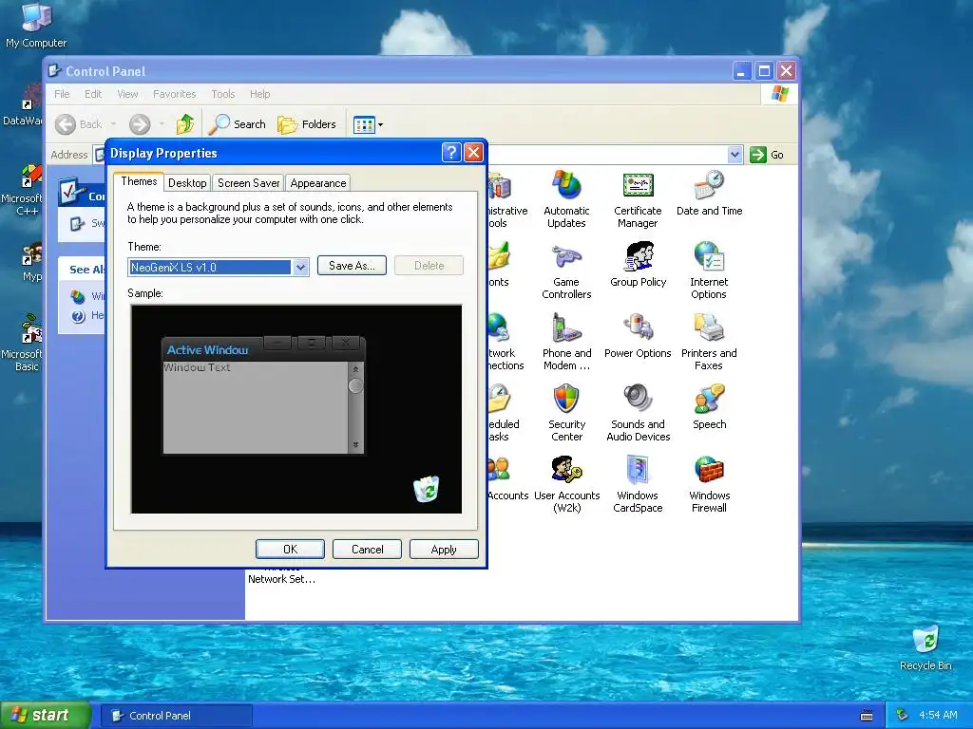This screenshot has height=729, width=973.
Task: Click the Windows flag logo in menu bar
Action: coord(779,94)
